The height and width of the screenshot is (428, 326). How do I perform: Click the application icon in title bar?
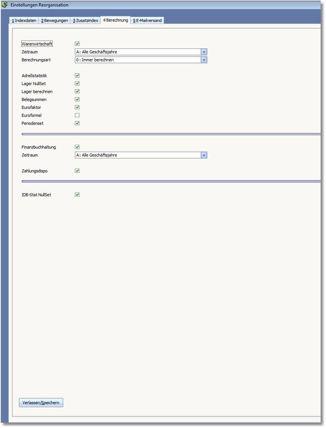coord(5,5)
